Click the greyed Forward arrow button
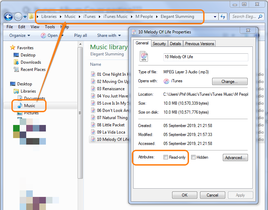 (18, 17)
